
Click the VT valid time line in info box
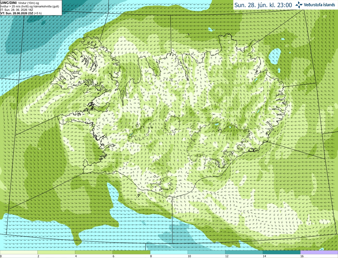click(21, 13)
